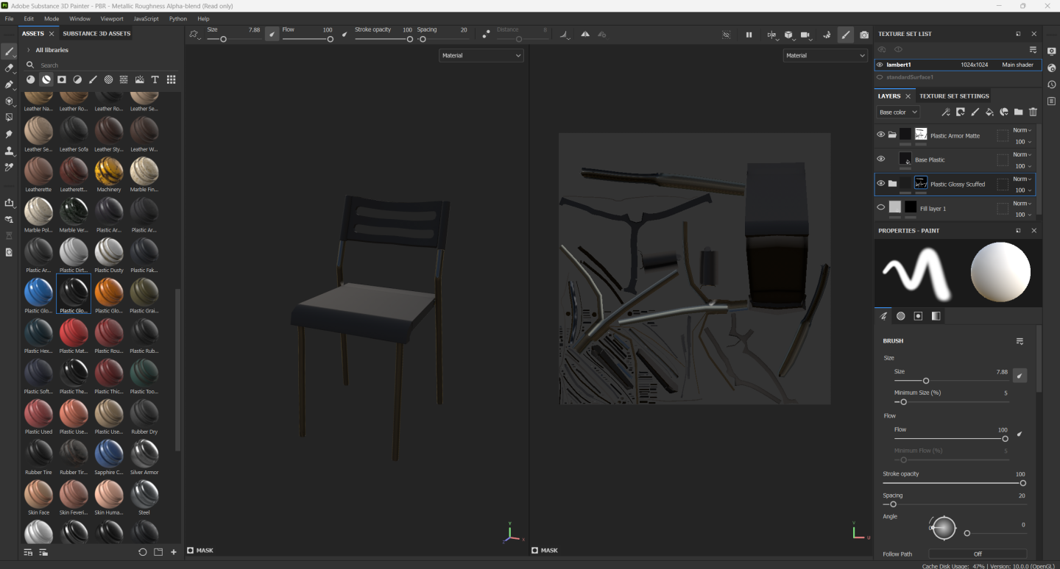Select the Eraser tool
Screen dimensions: 1060x569
(x=9, y=68)
